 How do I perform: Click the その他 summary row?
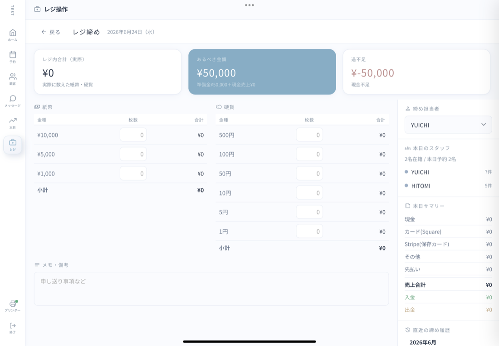[448, 257]
